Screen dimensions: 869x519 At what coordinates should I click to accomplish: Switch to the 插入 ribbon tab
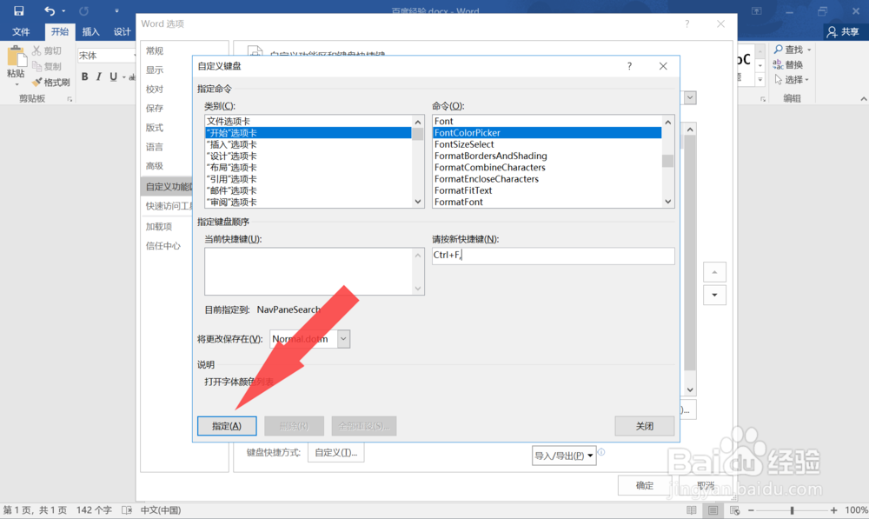pos(90,31)
